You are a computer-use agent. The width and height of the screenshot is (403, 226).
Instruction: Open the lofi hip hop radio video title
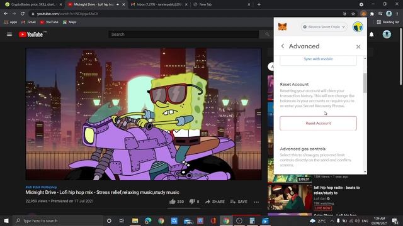336,190
